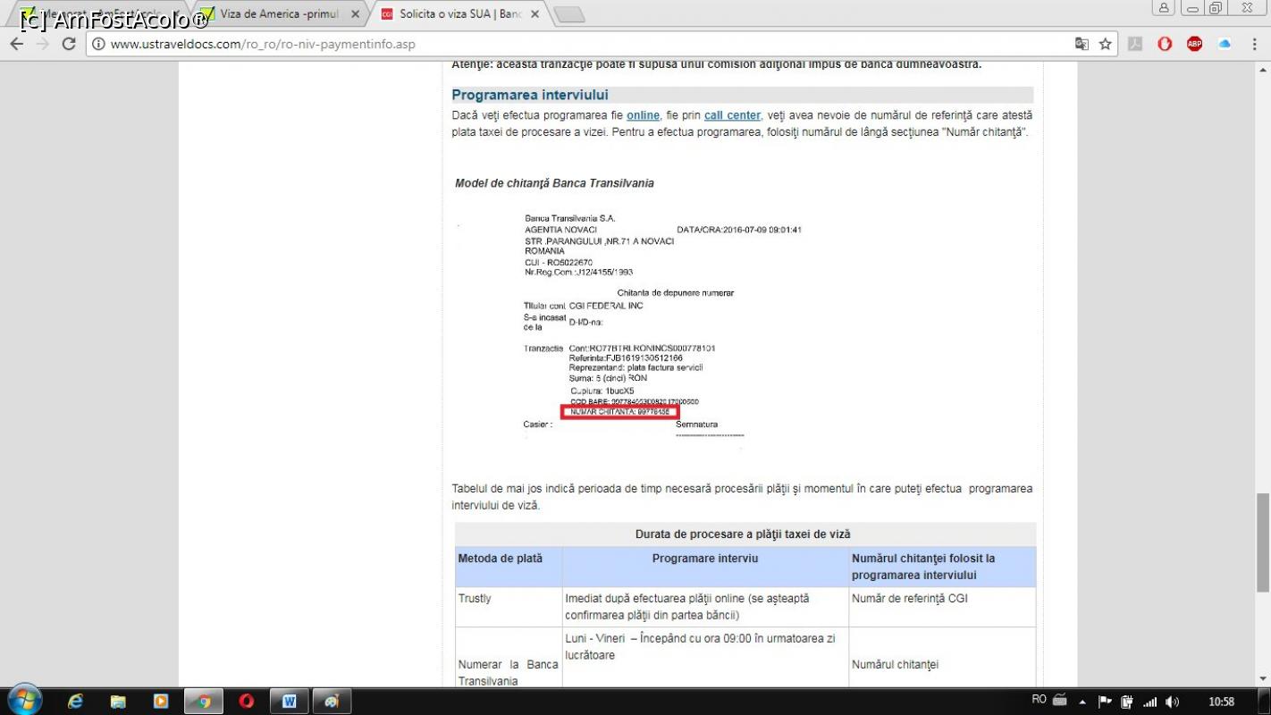Click the vertical page scrollbar thumb

1262,542
